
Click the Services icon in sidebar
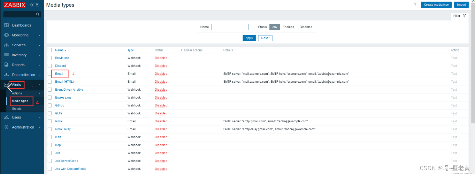click(6, 45)
